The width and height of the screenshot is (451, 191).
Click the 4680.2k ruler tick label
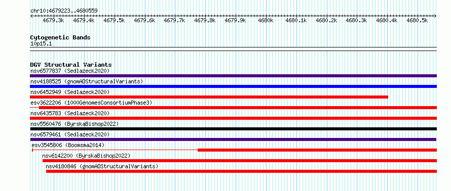[326, 20]
